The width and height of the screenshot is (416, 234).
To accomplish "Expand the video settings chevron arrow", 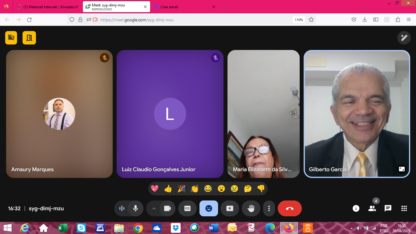I will [x=154, y=208].
